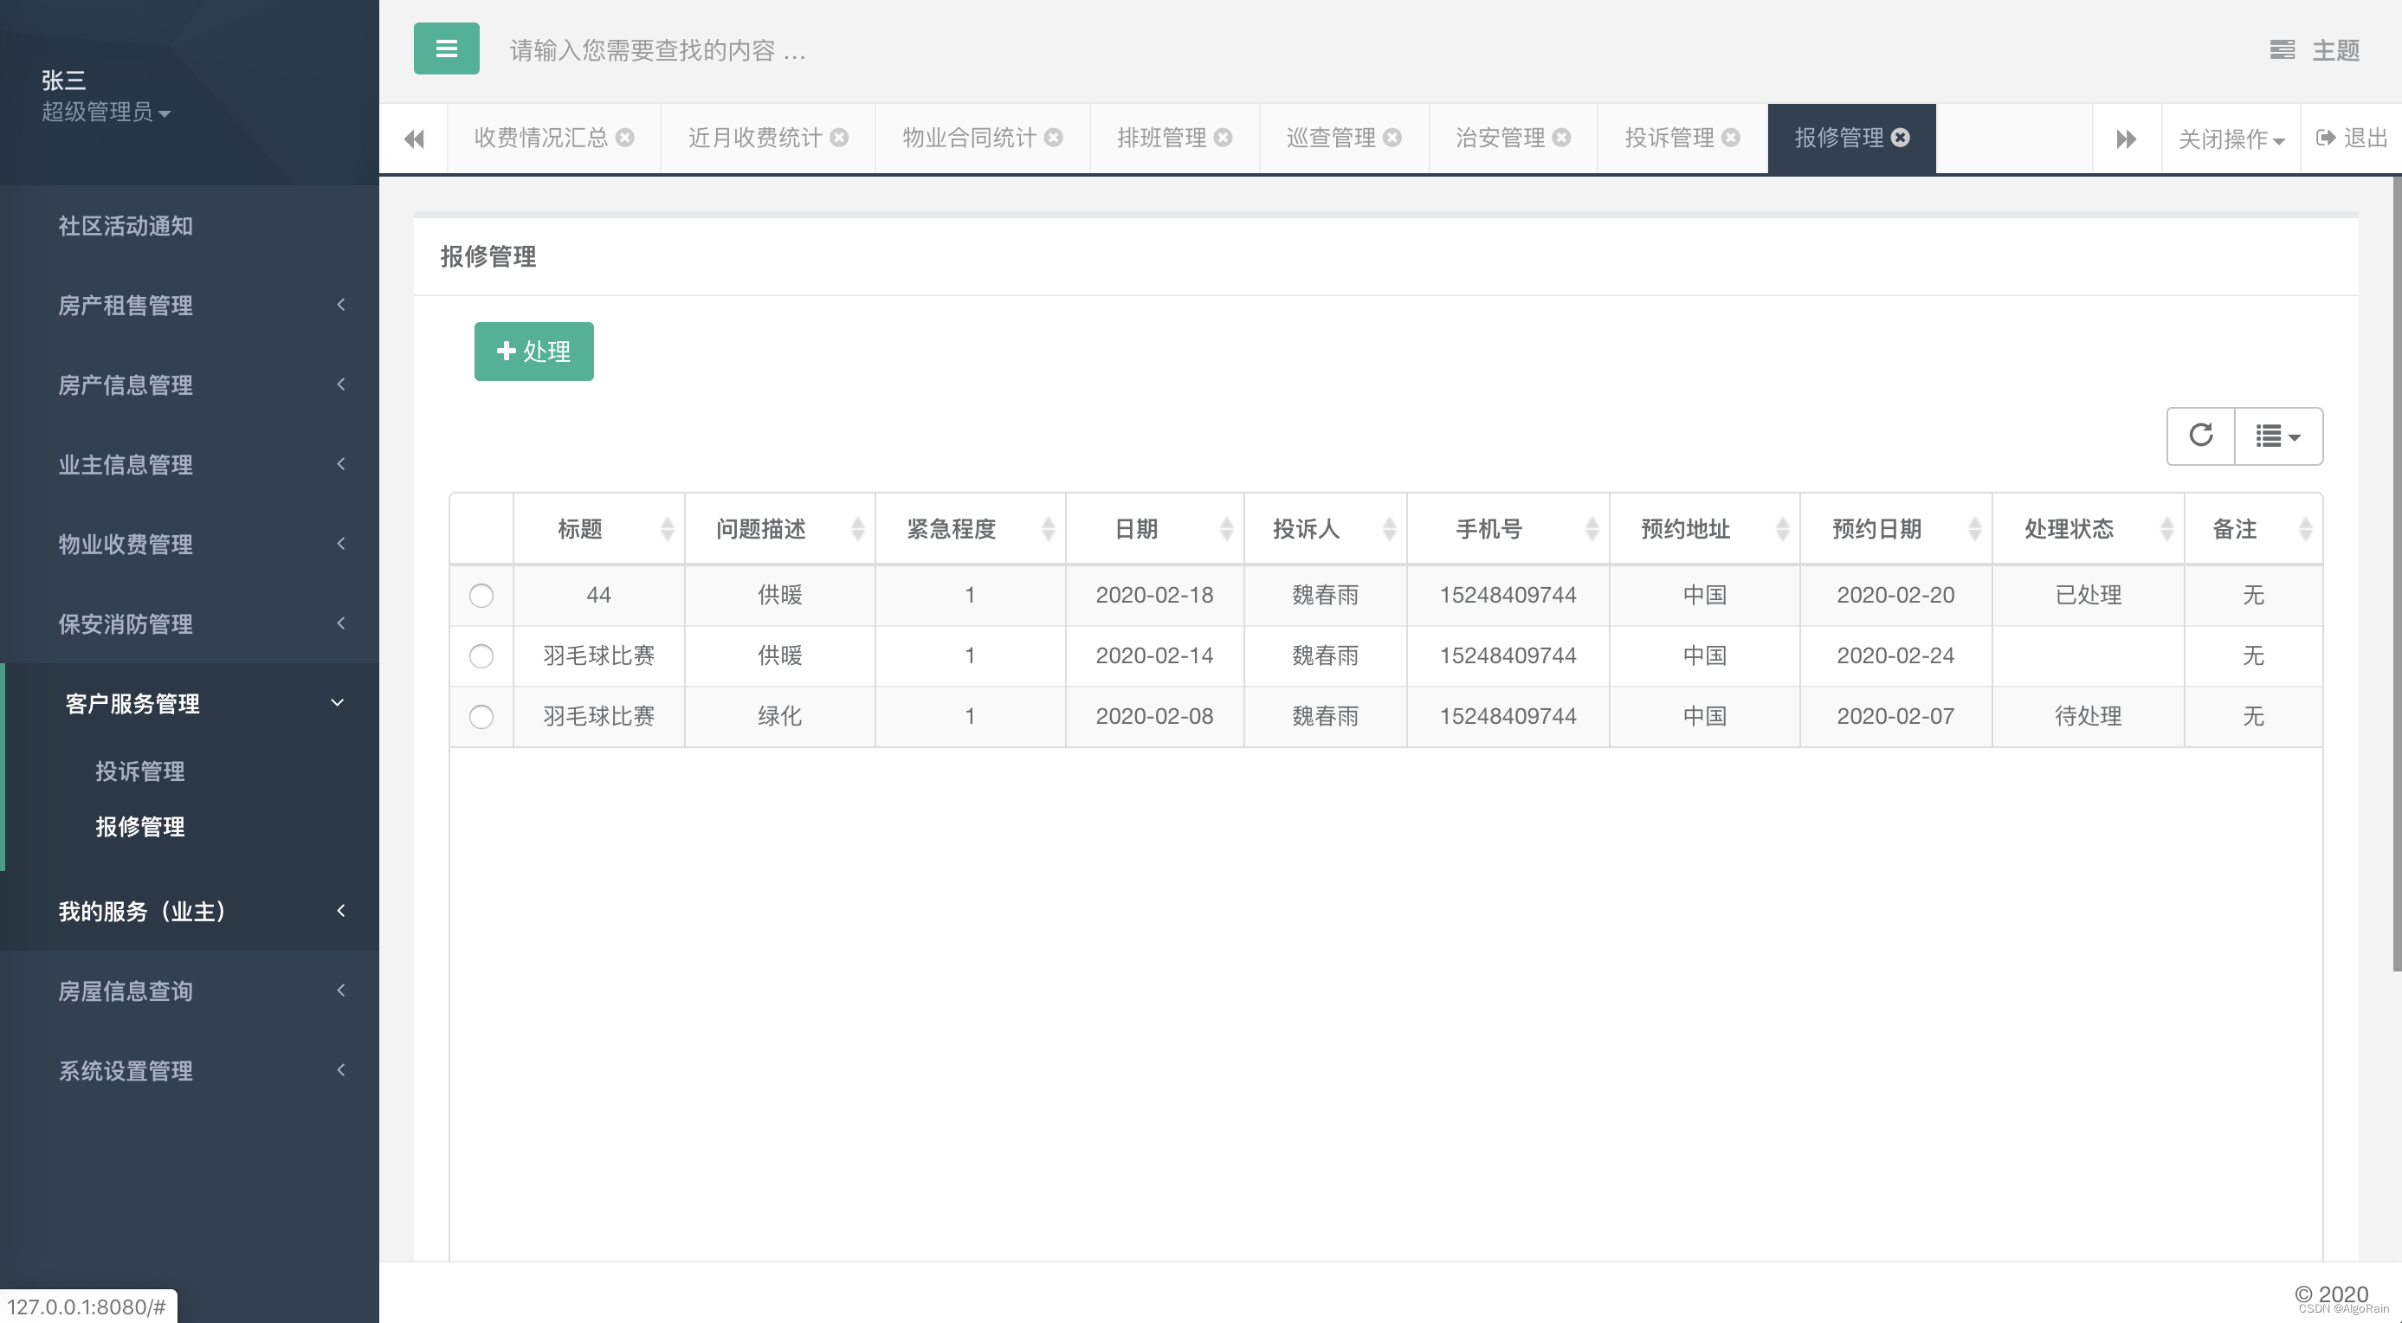Select the radio button for row titled 44
Image resolution: width=2402 pixels, height=1323 pixels.
pyautogui.click(x=481, y=596)
